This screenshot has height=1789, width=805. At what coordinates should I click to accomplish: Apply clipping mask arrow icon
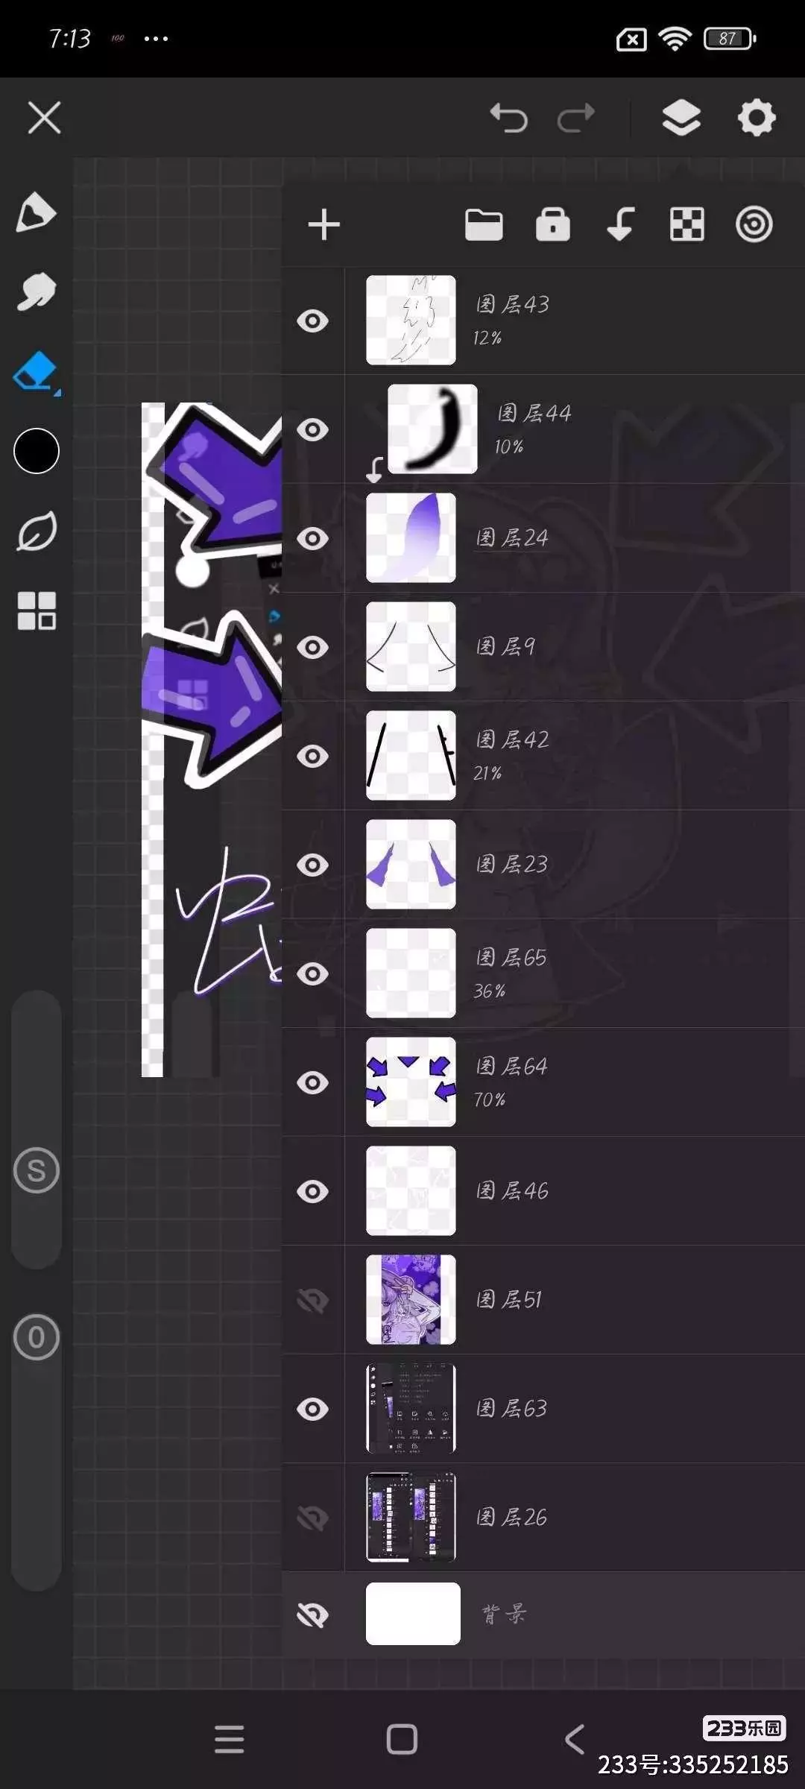click(620, 224)
